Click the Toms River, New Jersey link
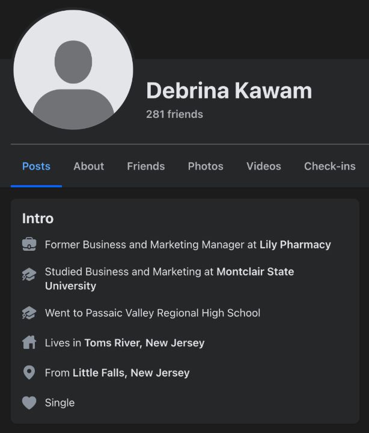The width and height of the screenshot is (369, 433). pyautogui.click(x=144, y=343)
